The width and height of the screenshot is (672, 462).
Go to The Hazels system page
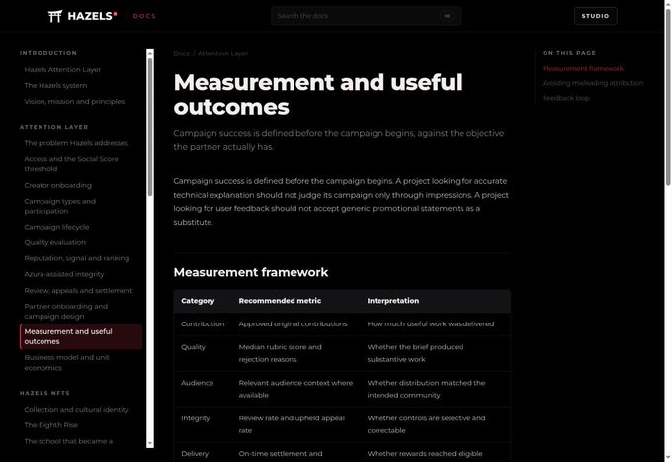click(55, 85)
